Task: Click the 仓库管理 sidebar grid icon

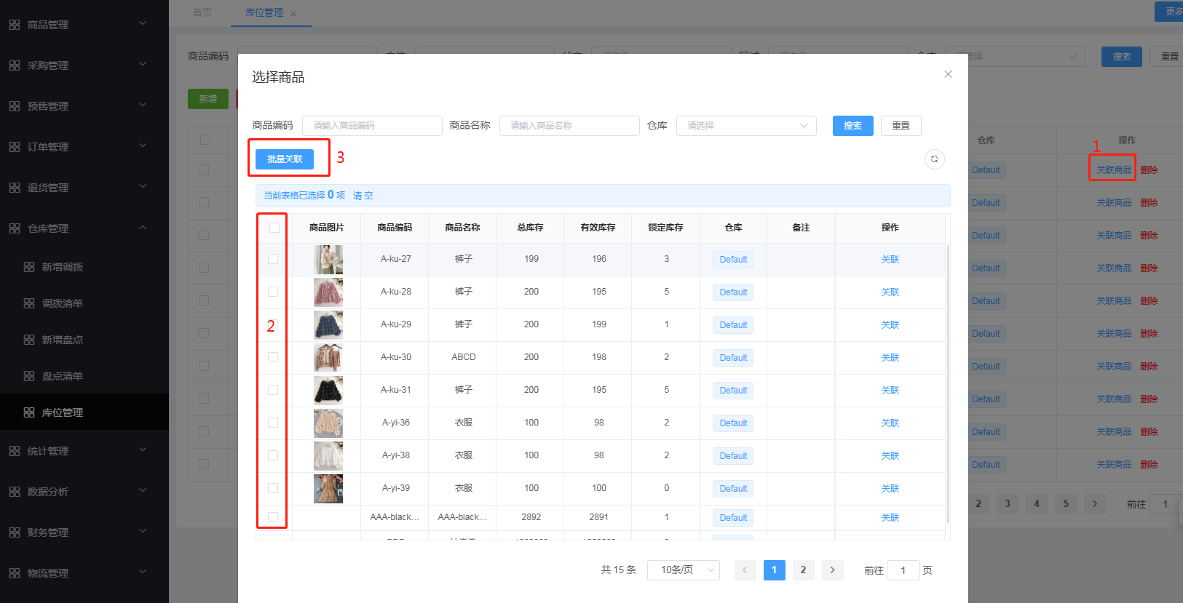Action: tap(15, 228)
